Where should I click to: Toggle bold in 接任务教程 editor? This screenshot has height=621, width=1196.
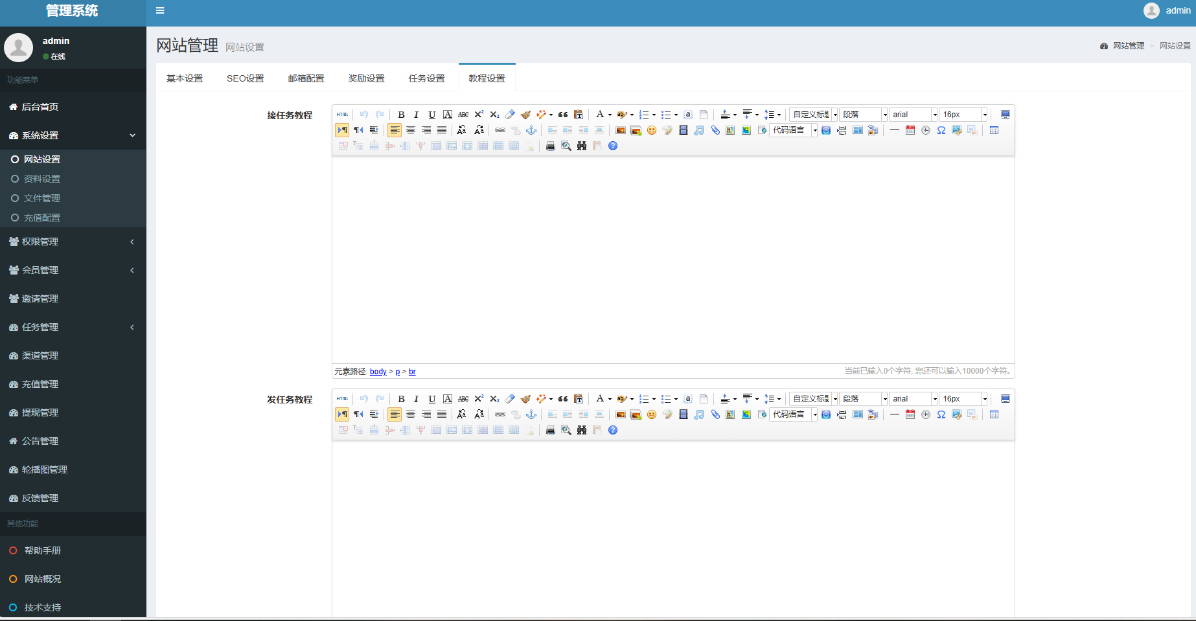(401, 115)
